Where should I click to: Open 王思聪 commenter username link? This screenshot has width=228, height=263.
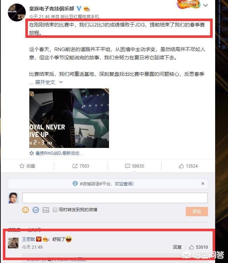pos(29,239)
